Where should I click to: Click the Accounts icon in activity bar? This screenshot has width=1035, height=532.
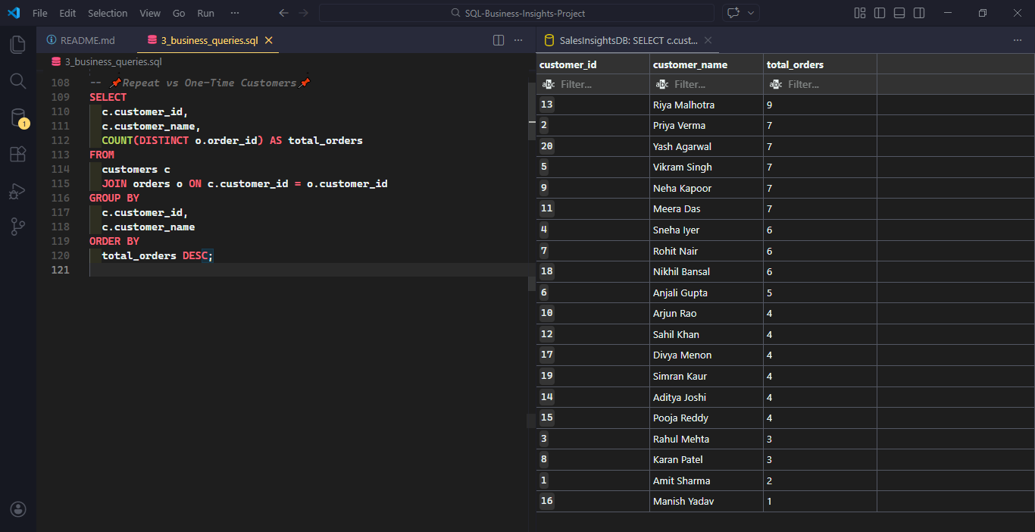[18, 509]
